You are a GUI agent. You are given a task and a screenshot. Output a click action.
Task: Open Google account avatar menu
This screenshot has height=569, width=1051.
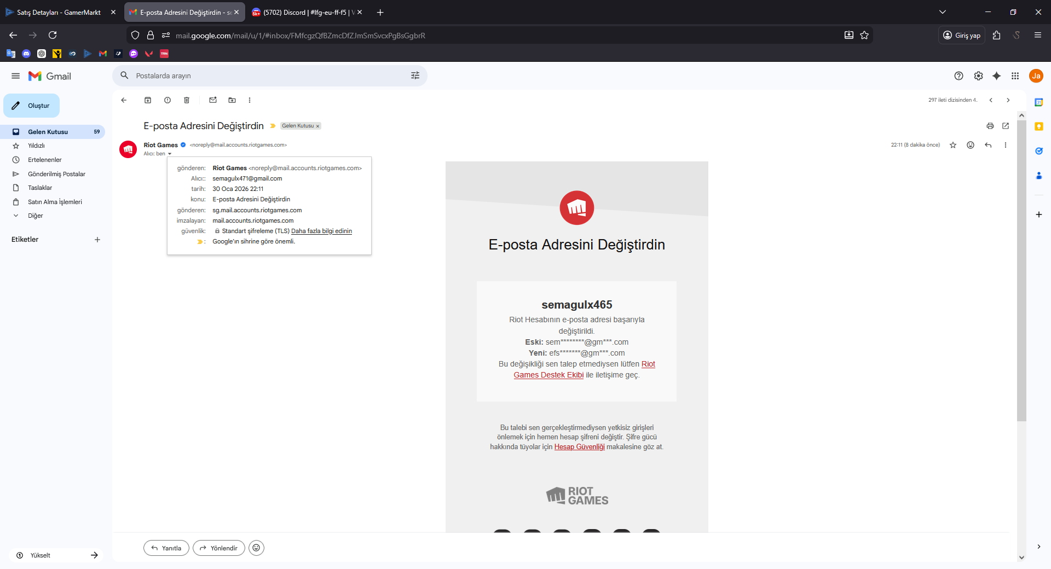pos(1036,76)
